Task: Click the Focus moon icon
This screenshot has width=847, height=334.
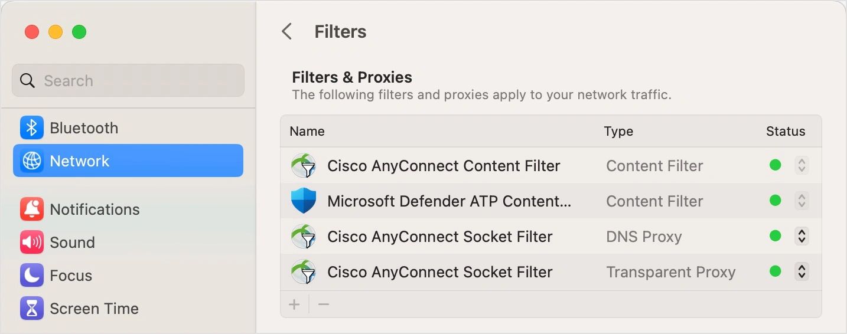Action: click(32, 275)
